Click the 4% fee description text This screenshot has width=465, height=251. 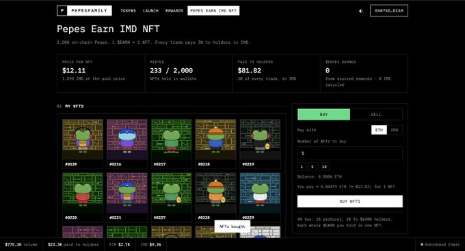point(345,222)
